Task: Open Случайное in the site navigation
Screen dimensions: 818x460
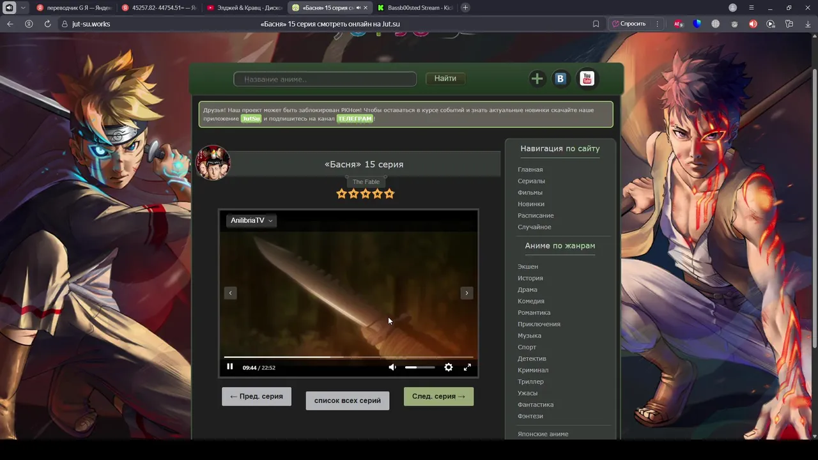Action: (534, 227)
